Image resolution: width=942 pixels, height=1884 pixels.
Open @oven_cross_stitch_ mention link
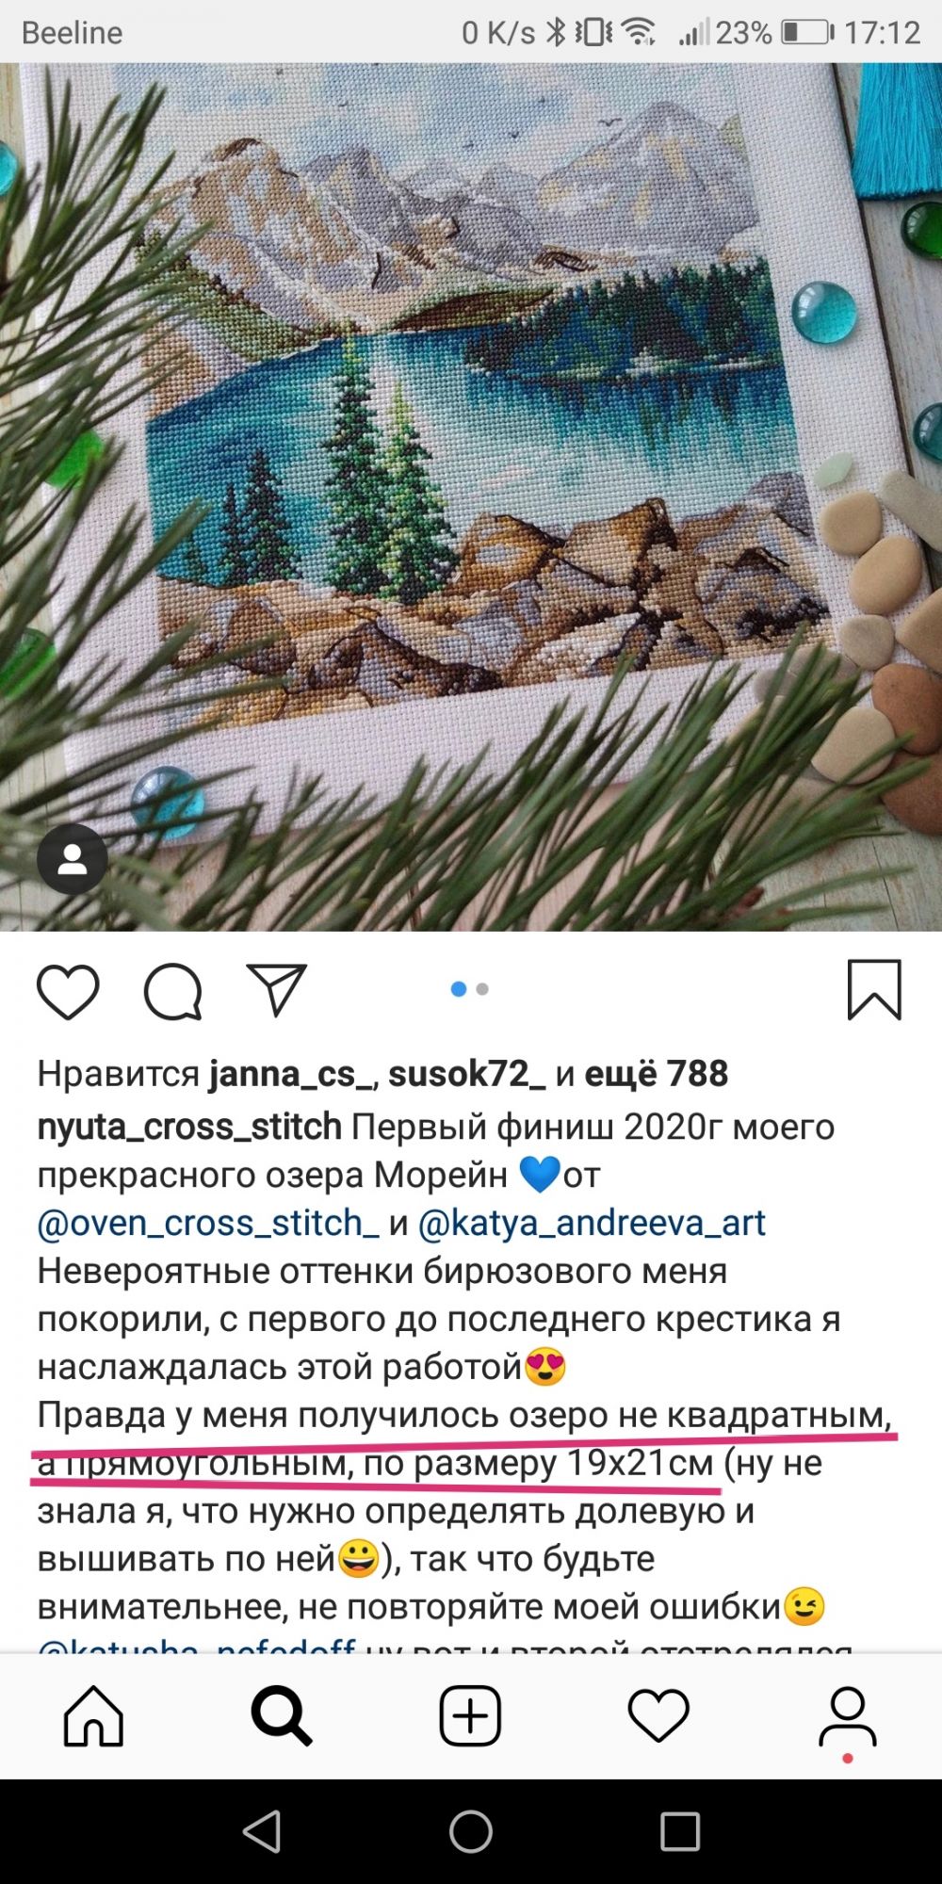coord(208,1223)
